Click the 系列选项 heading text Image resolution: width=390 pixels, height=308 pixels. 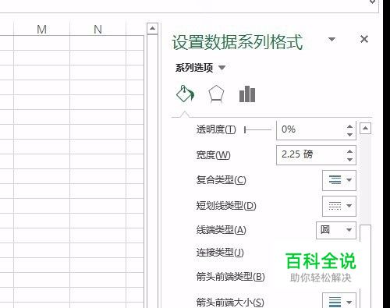194,68
